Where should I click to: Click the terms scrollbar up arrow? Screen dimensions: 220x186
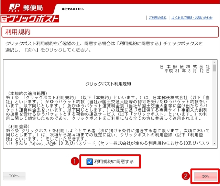point(214,62)
